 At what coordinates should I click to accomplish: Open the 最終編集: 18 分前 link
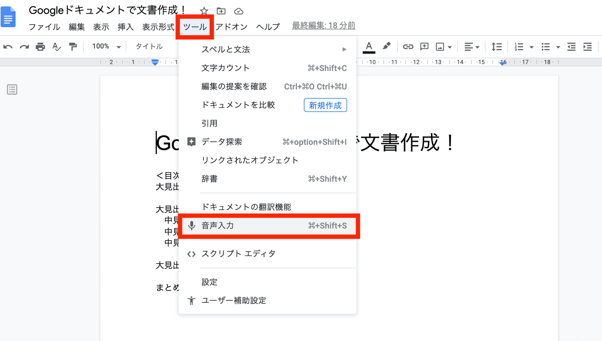pos(323,26)
